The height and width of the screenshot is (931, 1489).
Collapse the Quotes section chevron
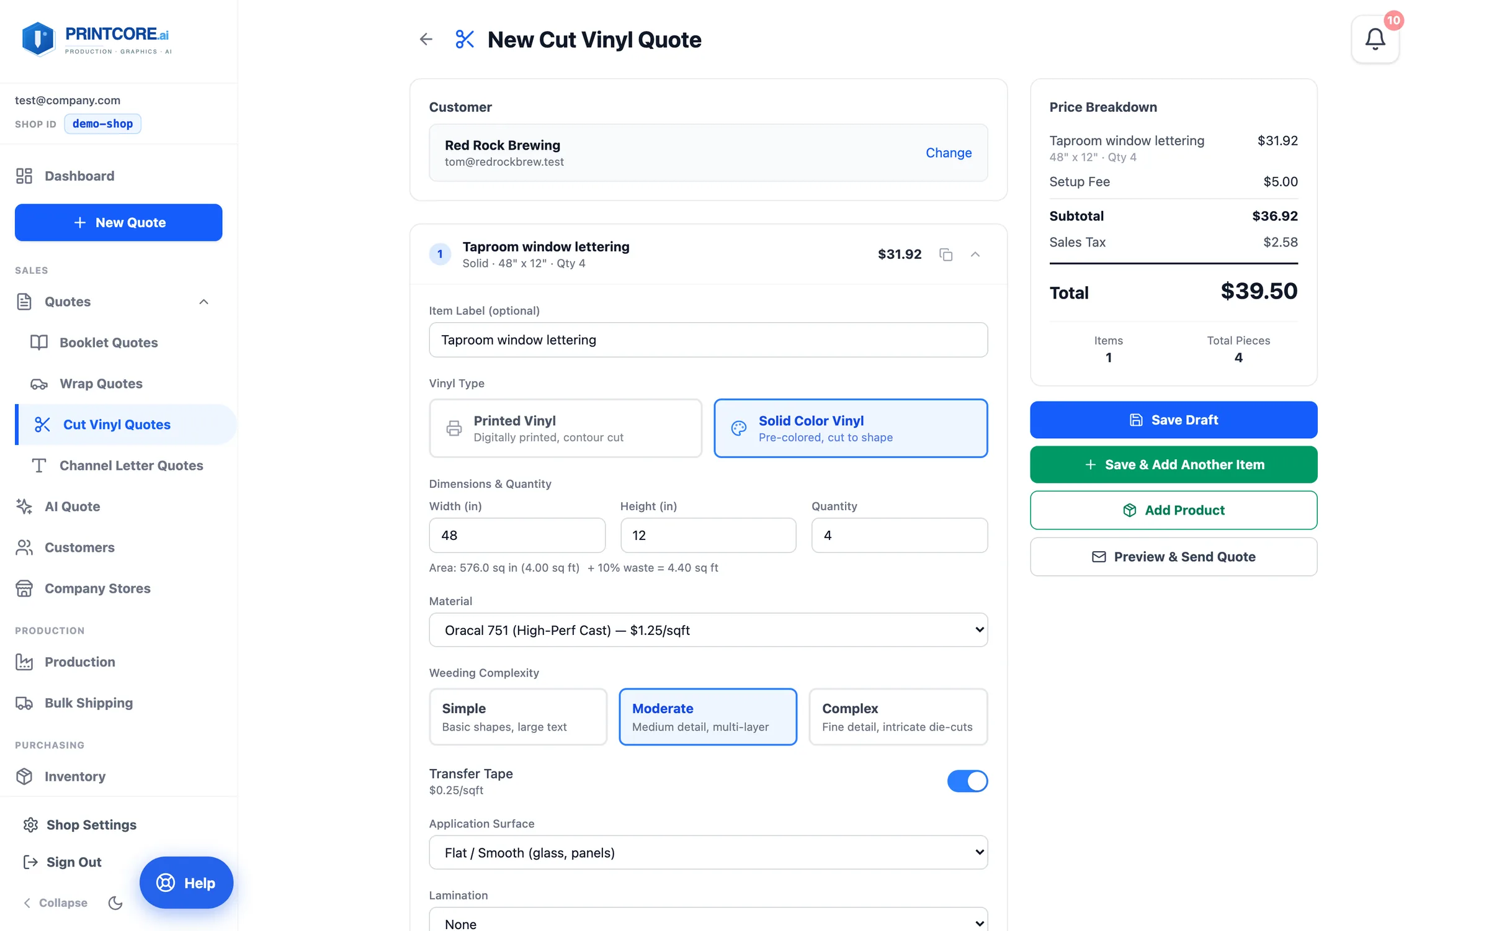tap(203, 302)
